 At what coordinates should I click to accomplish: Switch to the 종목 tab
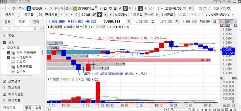[x=8, y=22]
